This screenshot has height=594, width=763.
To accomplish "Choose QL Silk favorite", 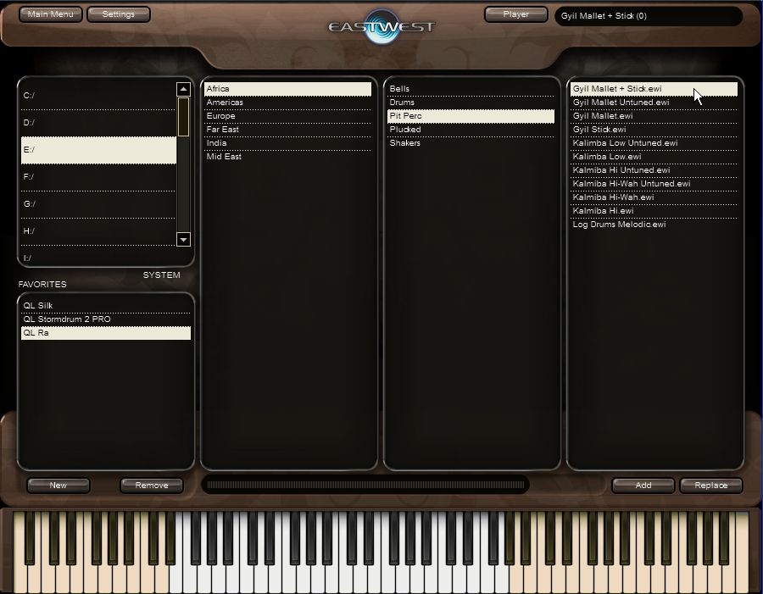I will point(106,306).
